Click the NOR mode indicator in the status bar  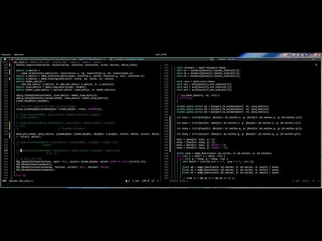click(x=5, y=181)
